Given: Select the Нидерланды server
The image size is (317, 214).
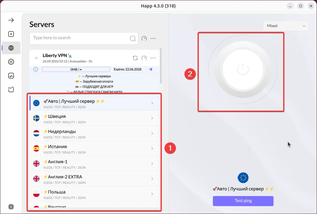Looking at the screenshot, I should click(94, 133).
